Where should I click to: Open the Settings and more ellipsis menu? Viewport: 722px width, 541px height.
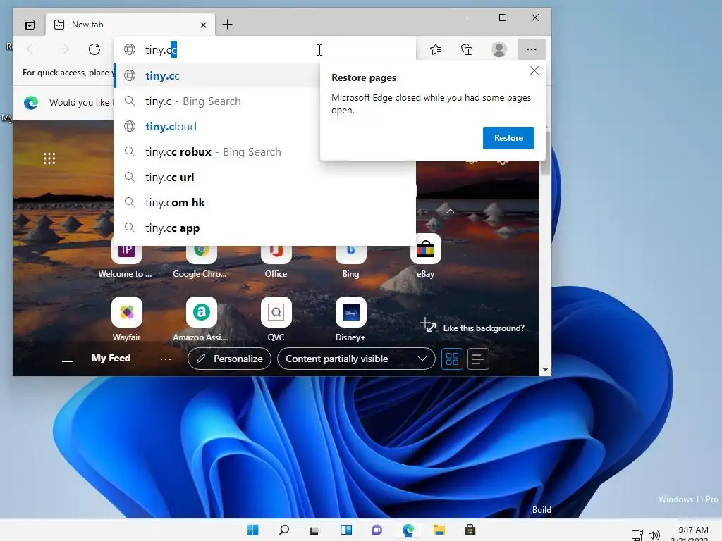[532, 49]
